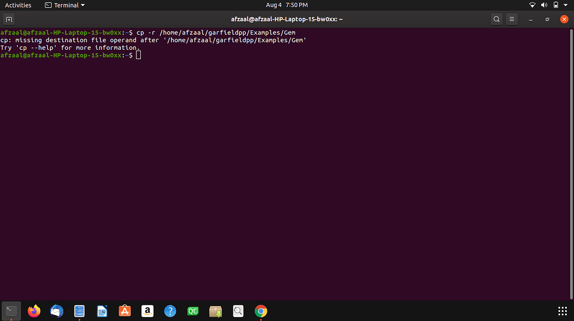Image resolution: width=574 pixels, height=321 pixels.
Task: Open Ubuntu Software from the dock
Action: 125,311
